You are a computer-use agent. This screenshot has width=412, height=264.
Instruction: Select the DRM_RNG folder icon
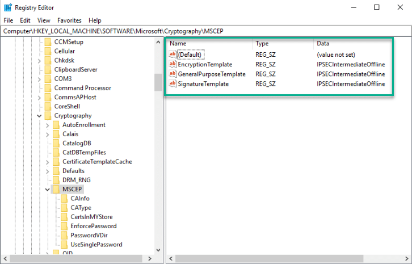tap(56, 180)
